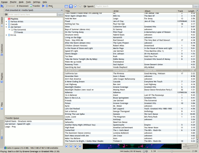Sort playlist by Title column header
Viewport: 199px width, 153px height.
[89, 11]
